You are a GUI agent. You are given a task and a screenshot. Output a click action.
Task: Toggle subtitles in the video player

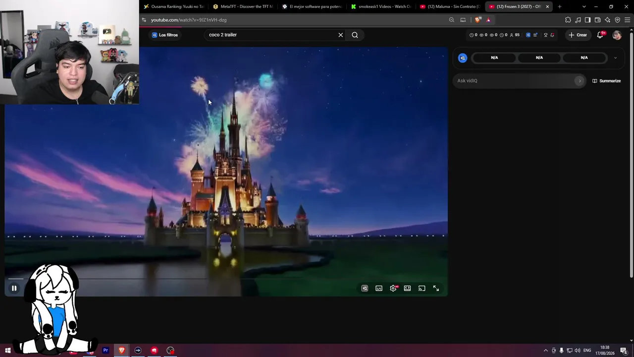(379, 288)
